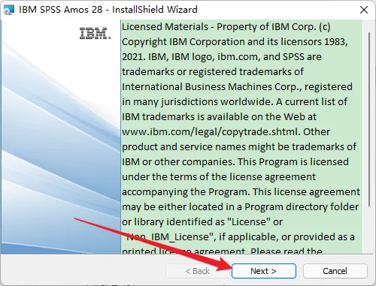376x286 pixels.
Task: Click the 'International Business Machines Corp., registered' line
Action: [x=237, y=87]
